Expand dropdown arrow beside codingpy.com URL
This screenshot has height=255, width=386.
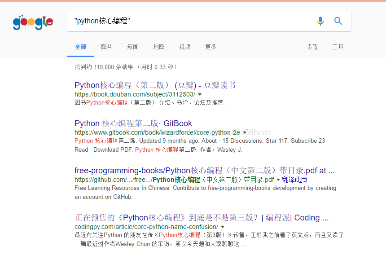click(x=223, y=227)
